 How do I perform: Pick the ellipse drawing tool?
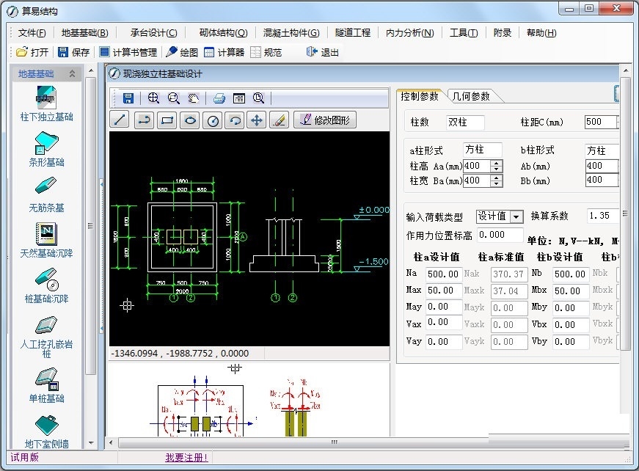coord(190,120)
